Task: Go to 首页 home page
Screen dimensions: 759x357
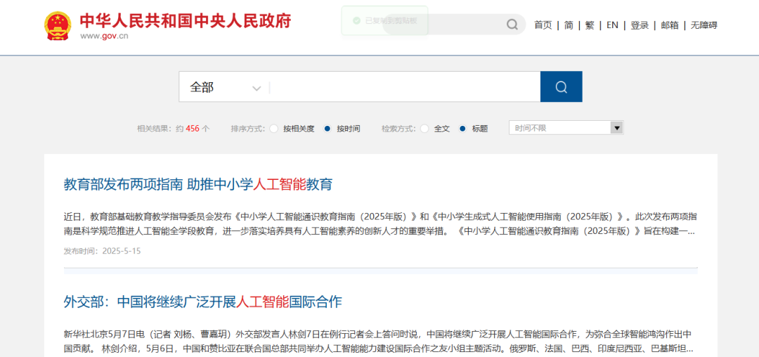Action: pos(543,25)
